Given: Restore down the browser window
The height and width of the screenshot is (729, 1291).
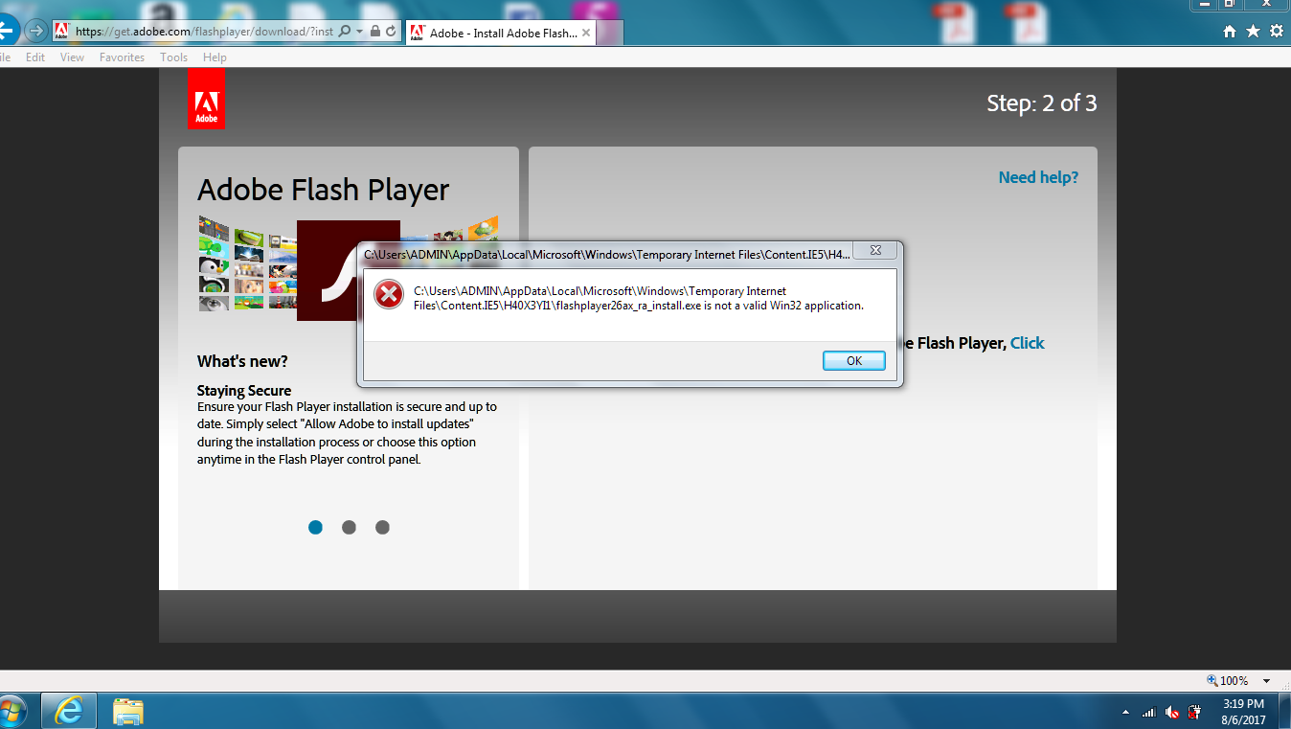Looking at the screenshot, I should tap(1230, 4).
